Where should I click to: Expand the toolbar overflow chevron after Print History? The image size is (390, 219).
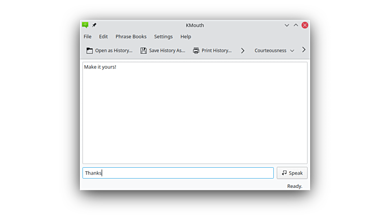(243, 51)
